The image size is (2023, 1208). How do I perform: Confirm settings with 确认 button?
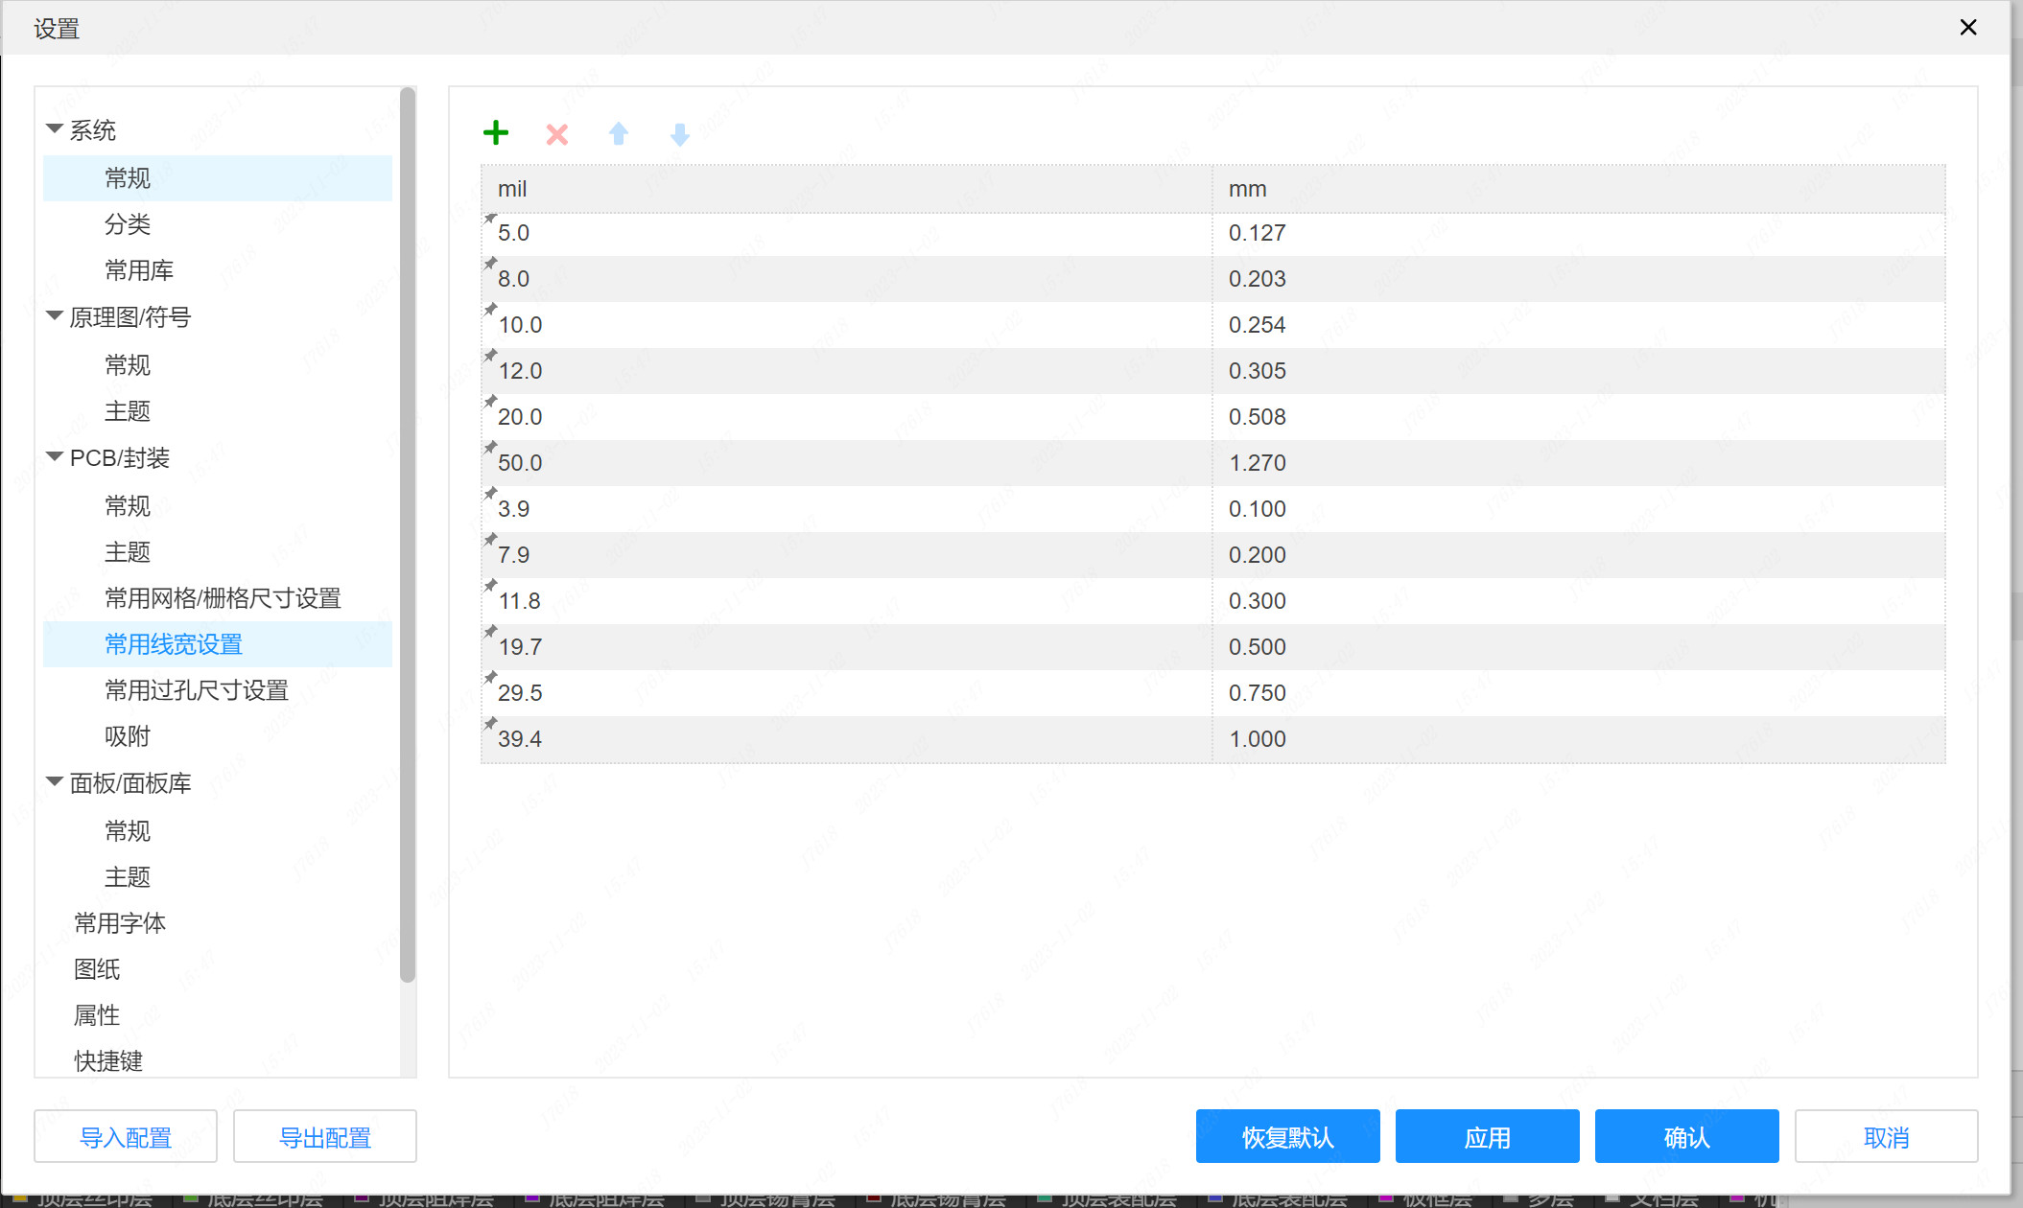tap(1687, 1137)
